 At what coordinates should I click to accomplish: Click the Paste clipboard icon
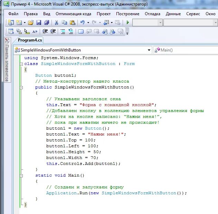click(73, 22)
